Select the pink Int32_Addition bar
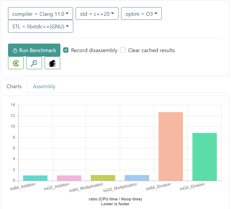 pyautogui.click(x=69, y=178)
